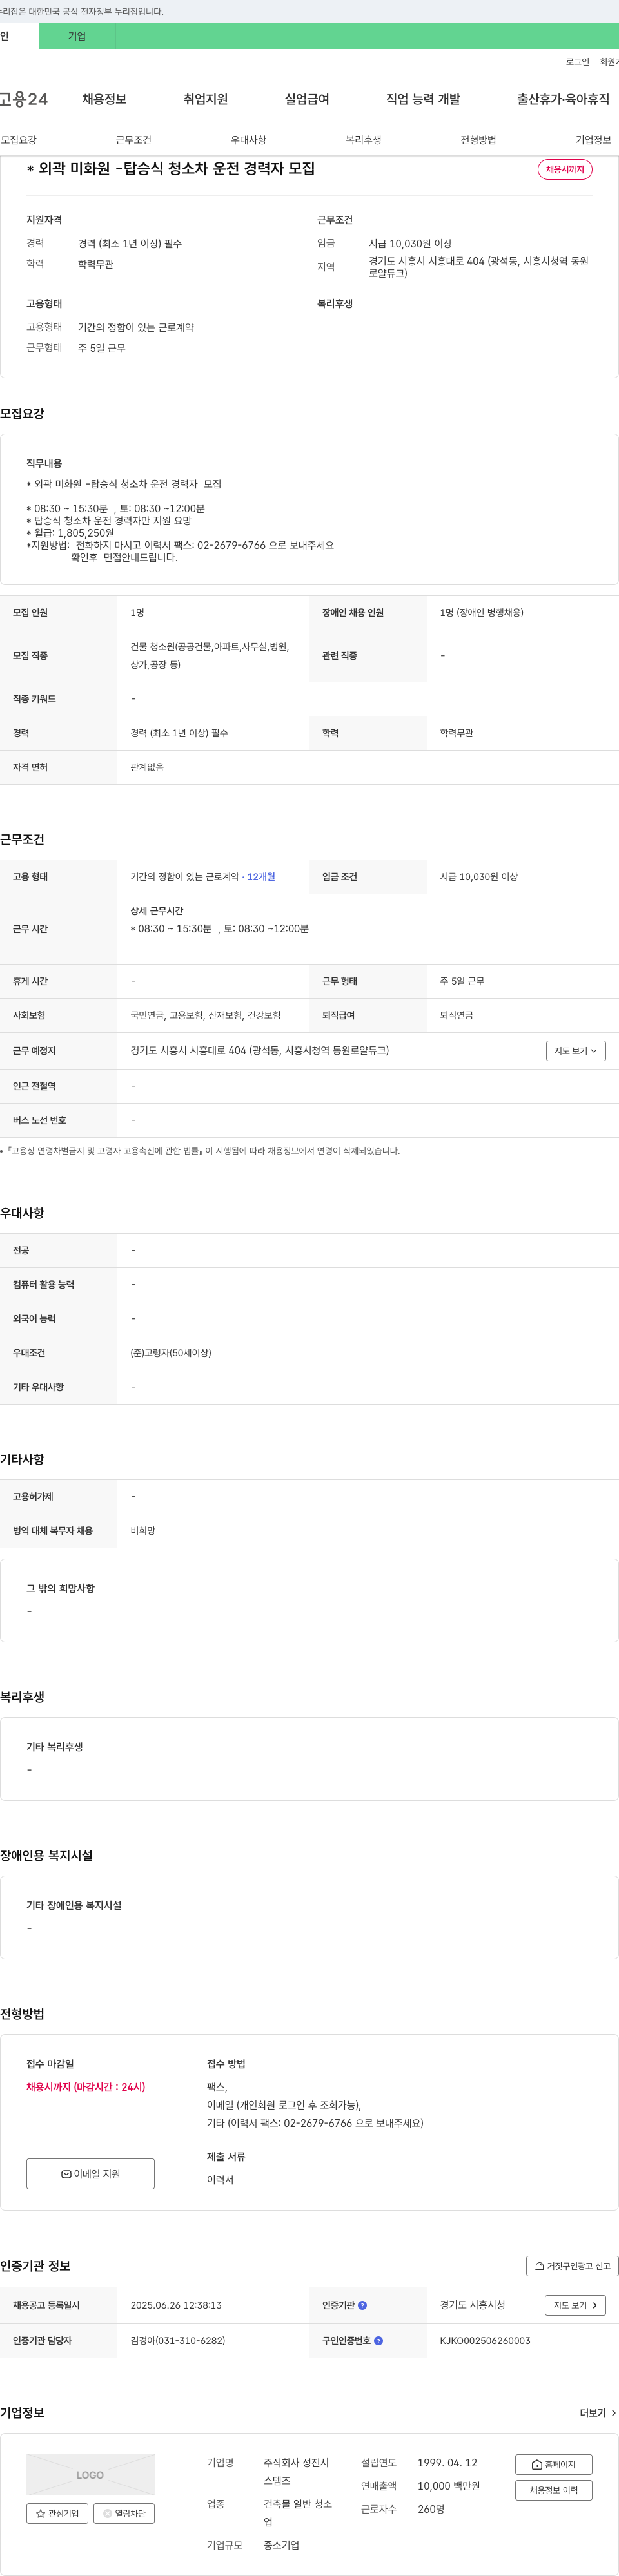Jump to 우대사항 section tab
Viewport: 619px width, 2576px height.
248,140
